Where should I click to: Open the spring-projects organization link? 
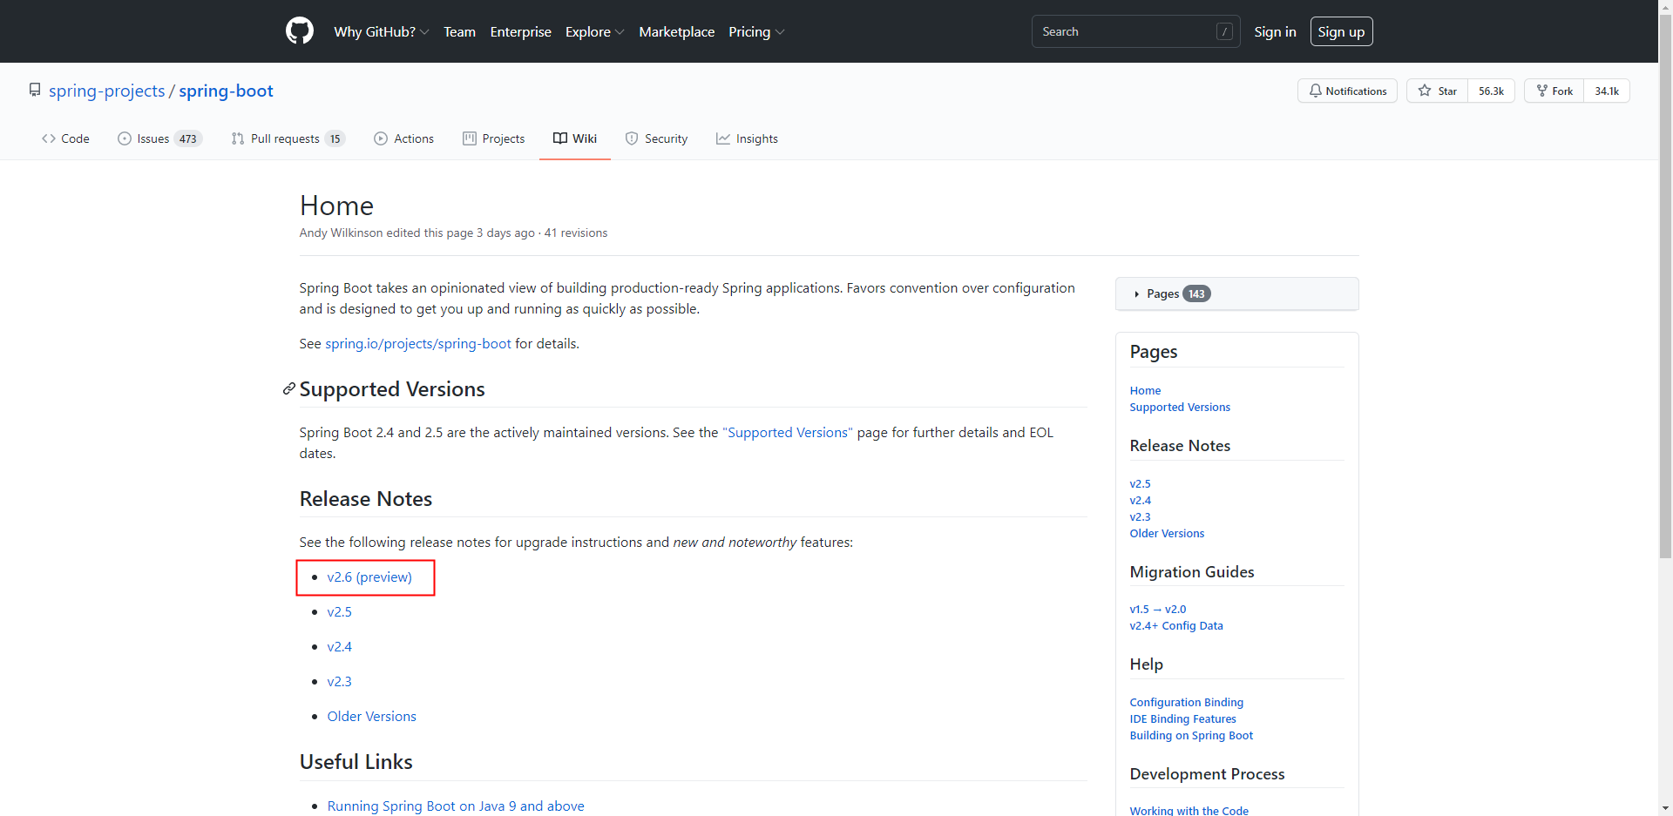106,91
